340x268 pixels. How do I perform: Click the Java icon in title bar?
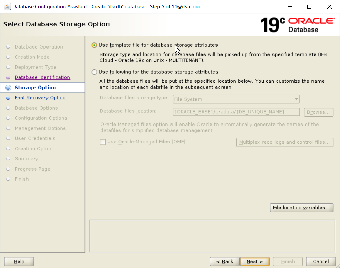tap(7, 7)
